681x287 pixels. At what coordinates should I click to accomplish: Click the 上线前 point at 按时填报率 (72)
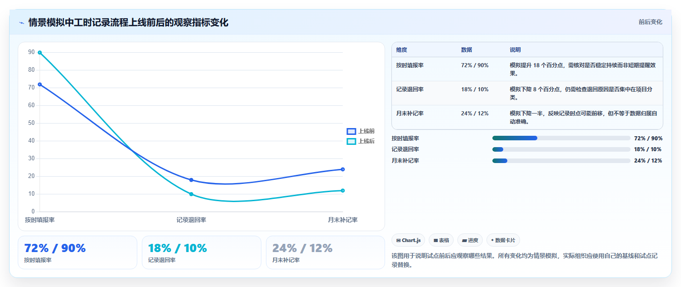pos(40,84)
